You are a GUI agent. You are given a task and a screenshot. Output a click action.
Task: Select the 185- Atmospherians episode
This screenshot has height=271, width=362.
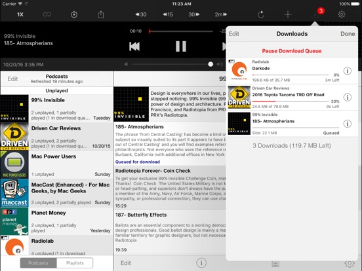pos(170,143)
